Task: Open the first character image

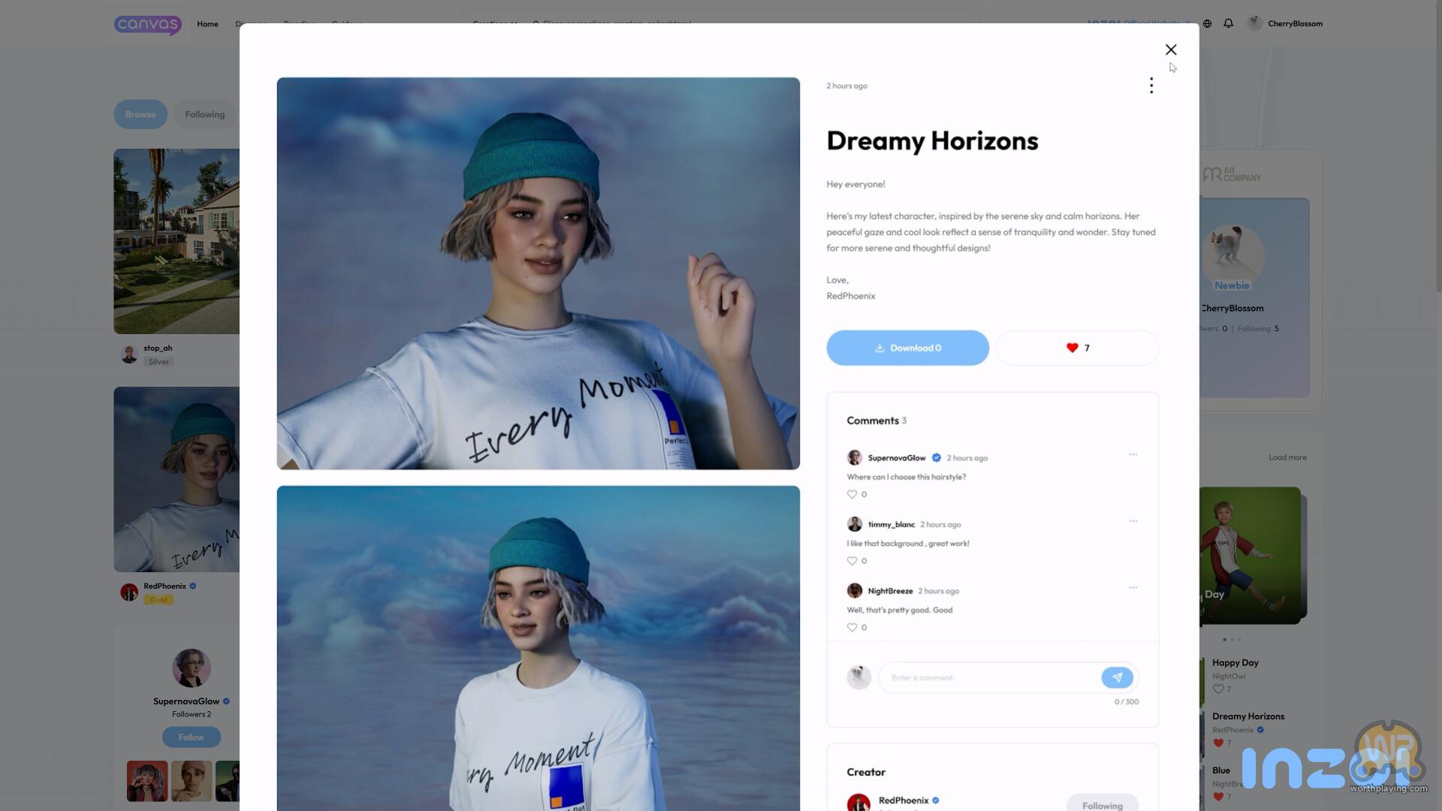Action: click(538, 273)
